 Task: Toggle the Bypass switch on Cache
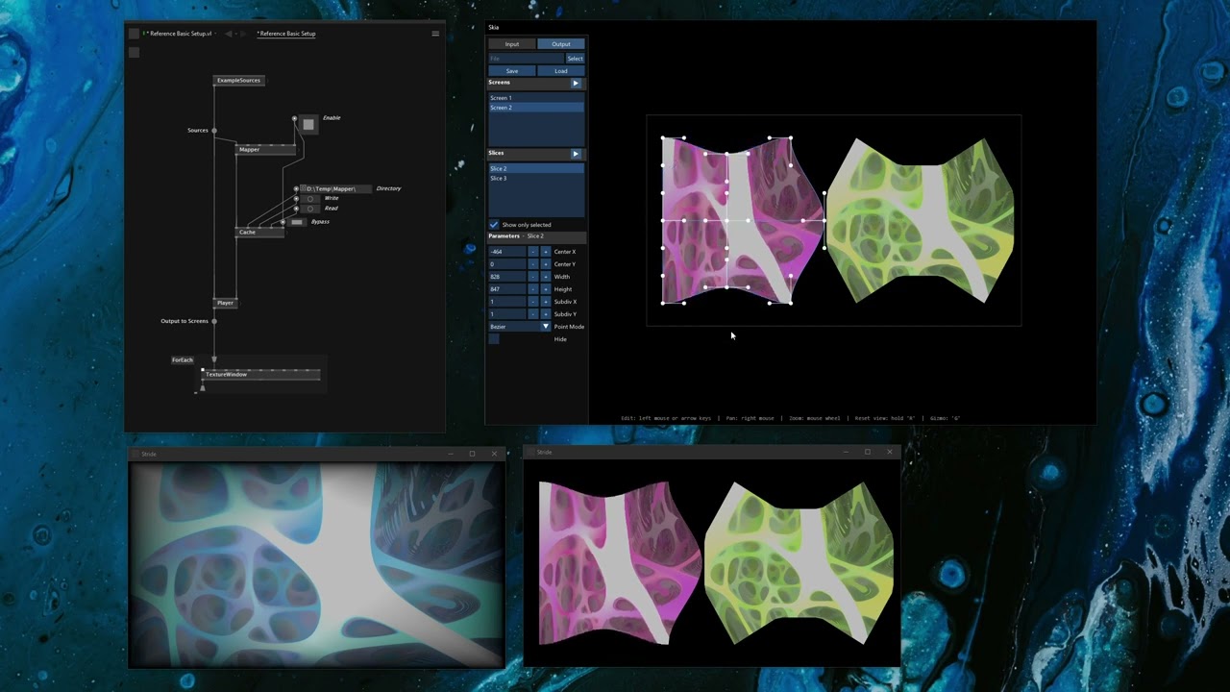pyautogui.click(x=297, y=222)
